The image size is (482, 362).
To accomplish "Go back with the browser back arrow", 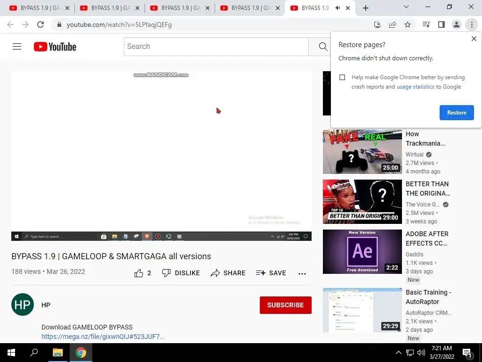I will 10,25.
